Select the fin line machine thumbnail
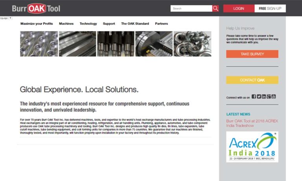The height and width of the screenshot is (181, 302). (x=77, y=44)
